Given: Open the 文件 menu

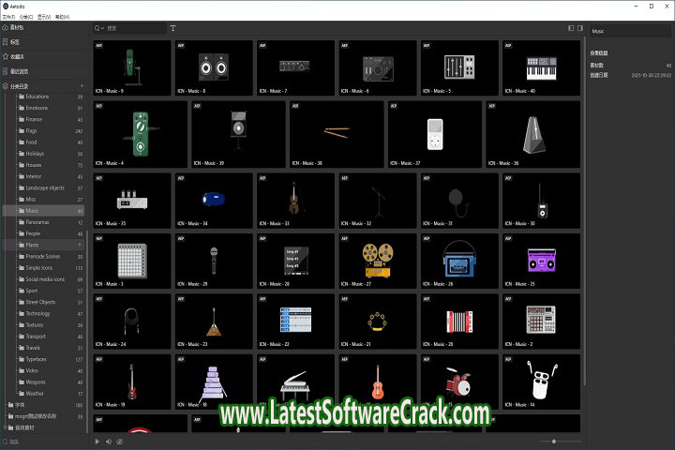Looking at the screenshot, I should coord(8,17).
